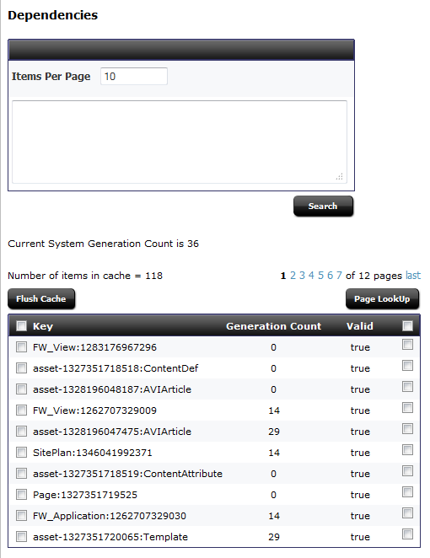
Task: Click key text FW_Application:1262707329030
Action: 110,516
